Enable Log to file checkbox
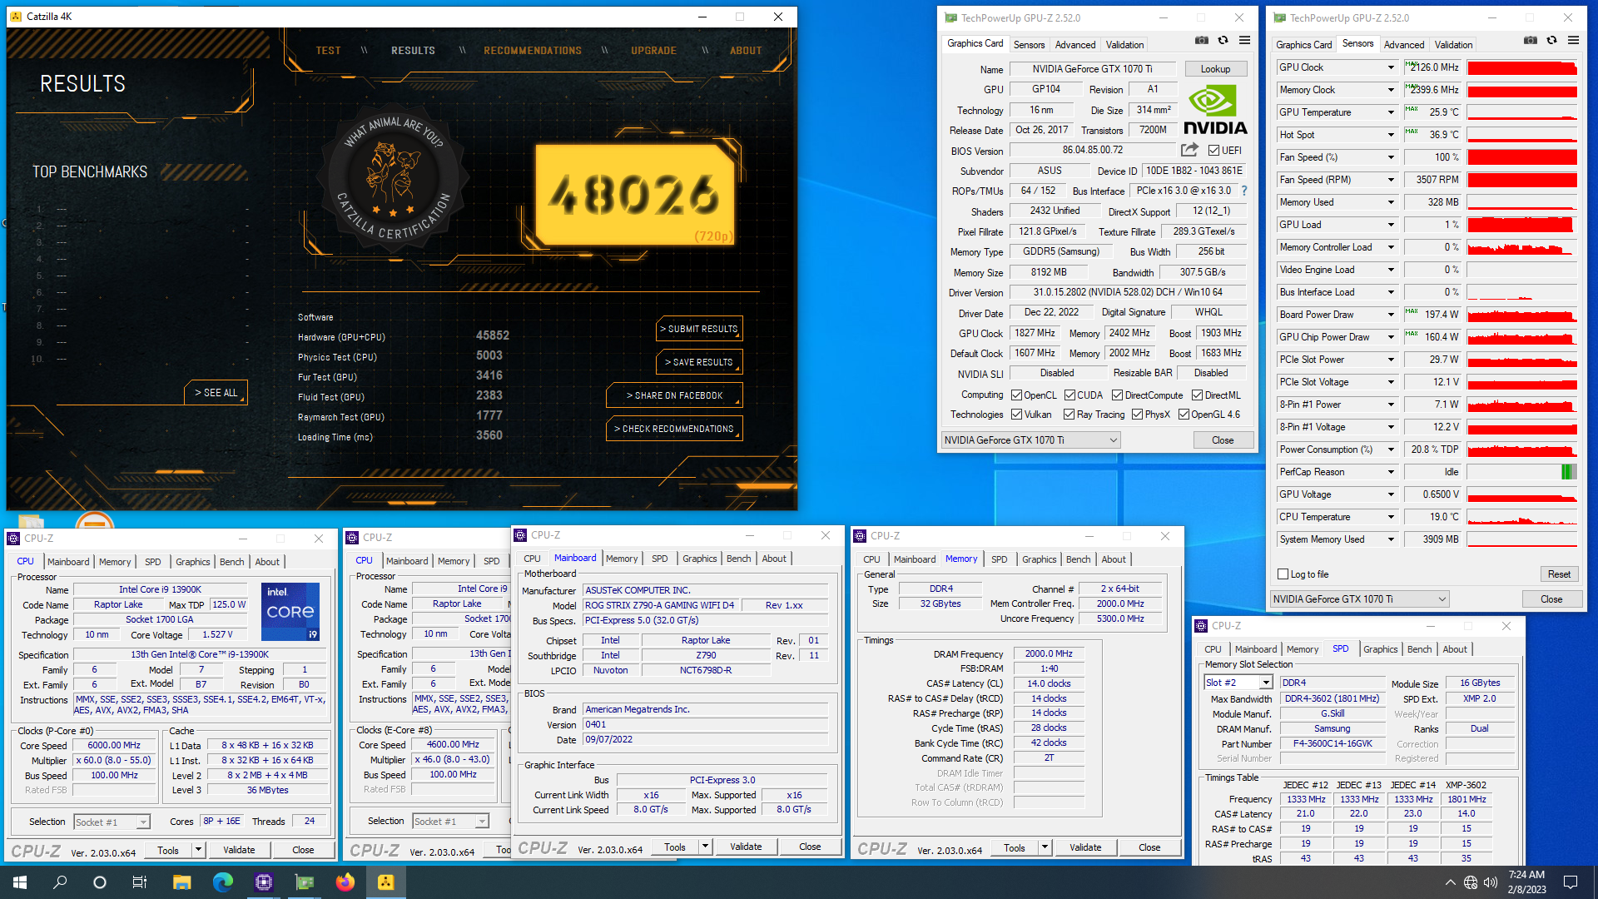Image resolution: width=1598 pixels, height=899 pixels. point(1283,574)
